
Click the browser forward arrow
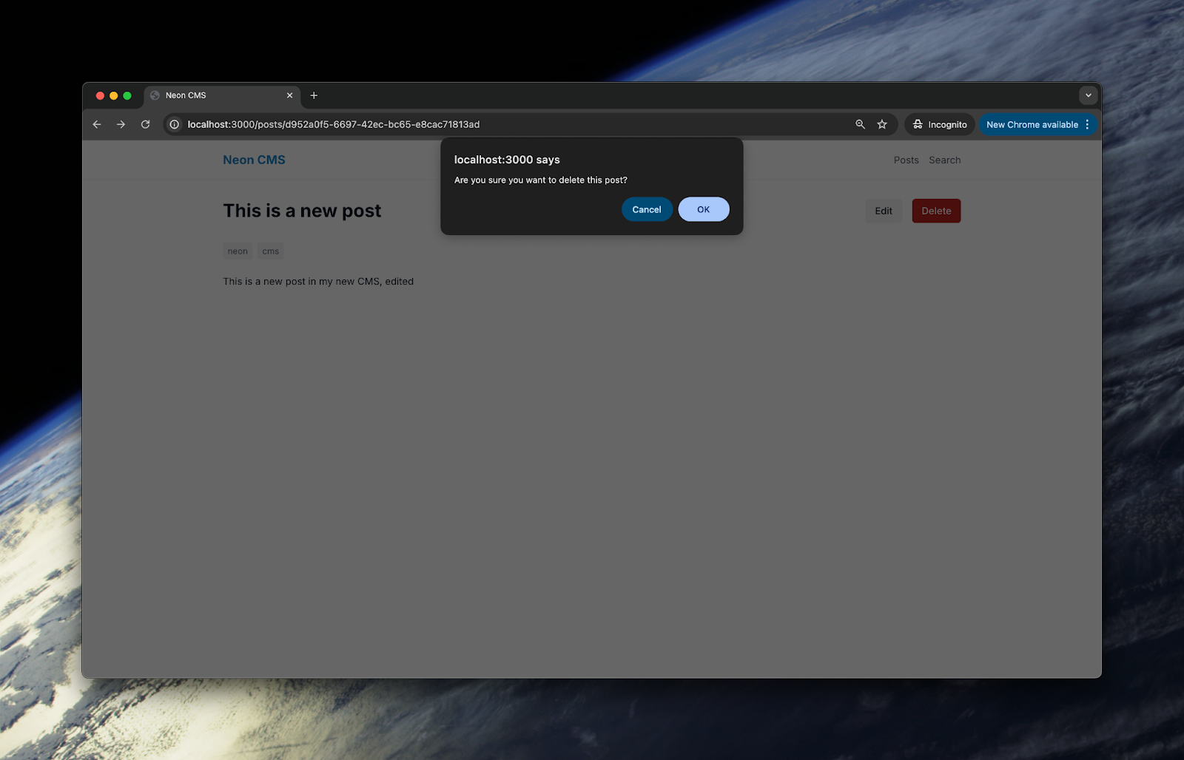pos(121,124)
